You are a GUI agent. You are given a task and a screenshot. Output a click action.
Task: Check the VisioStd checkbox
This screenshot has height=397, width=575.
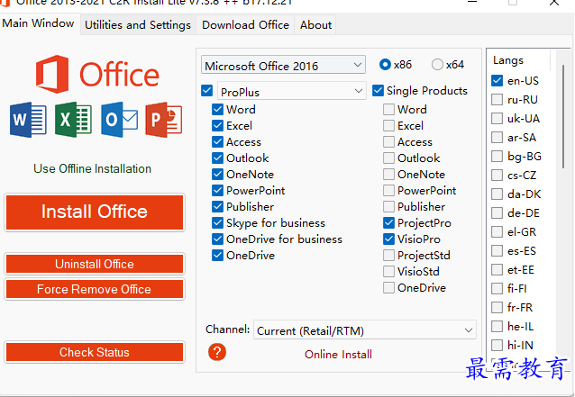click(388, 271)
